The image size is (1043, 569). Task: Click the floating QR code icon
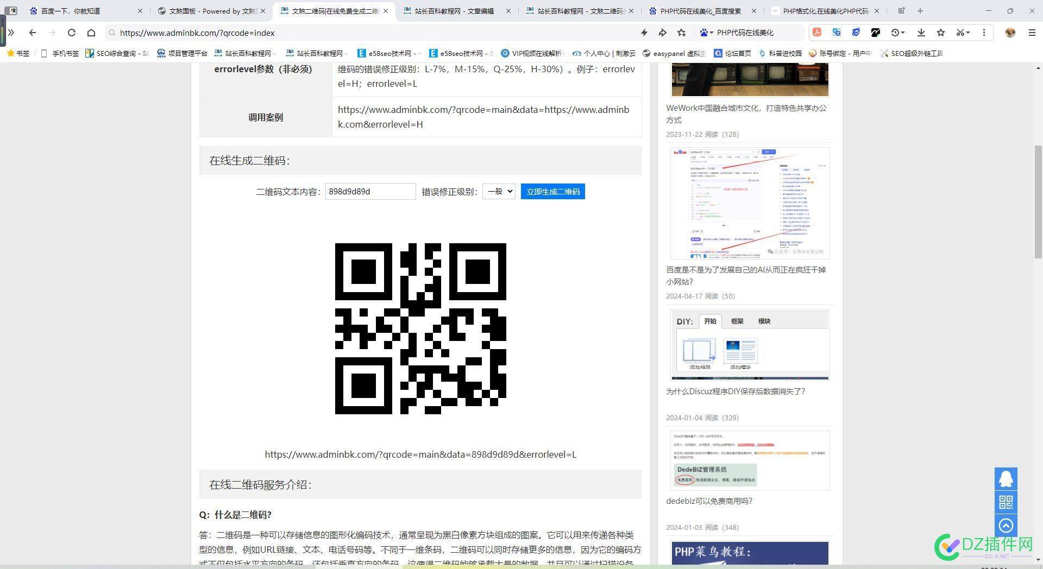pyautogui.click(x=1006, y=502)
